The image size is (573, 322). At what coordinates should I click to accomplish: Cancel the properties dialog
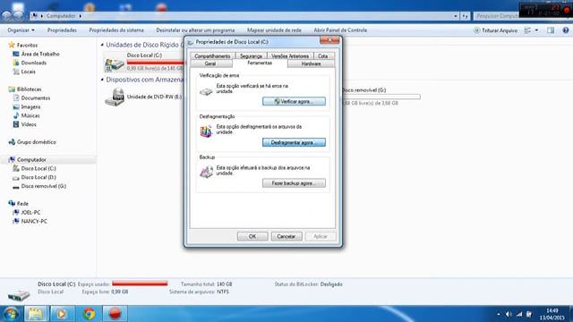click(286, 236)
